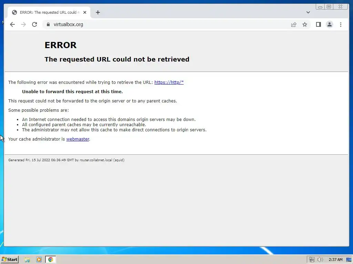Bookmark this tab with the star icon
The height and width of the screenshot is (264, 353).
click(x=305, y=24)
